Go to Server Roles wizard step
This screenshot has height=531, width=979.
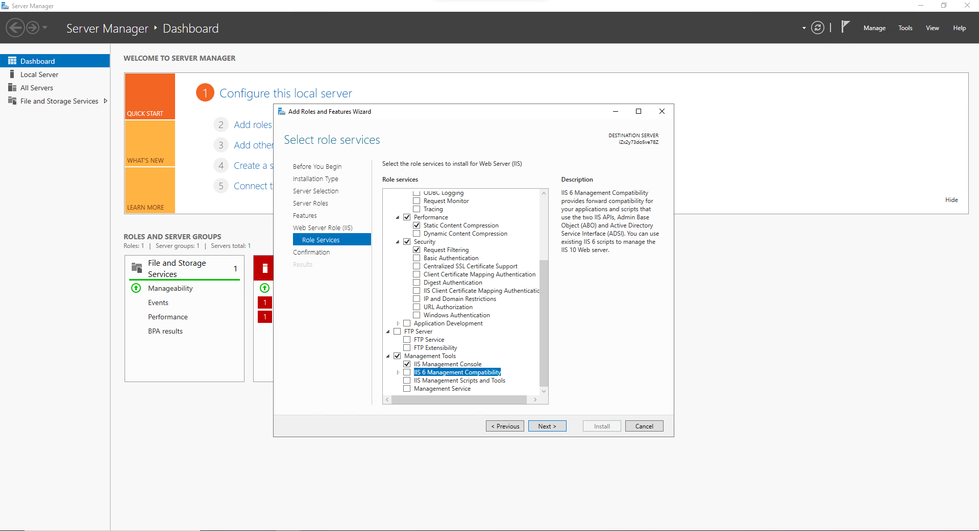click(x=310, y=203)
